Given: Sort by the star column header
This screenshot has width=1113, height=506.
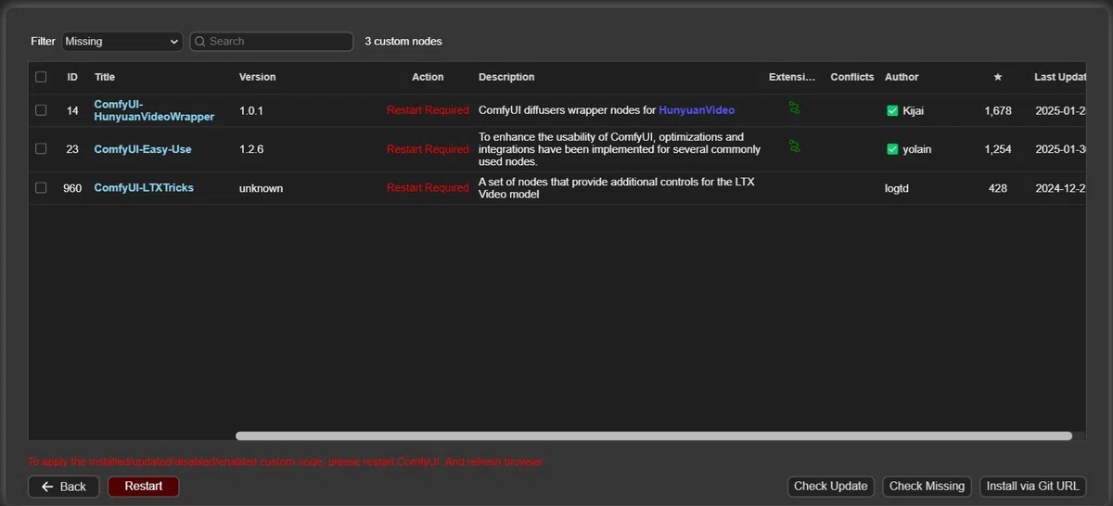Looking at the screenshot, I should pos(998,77).
